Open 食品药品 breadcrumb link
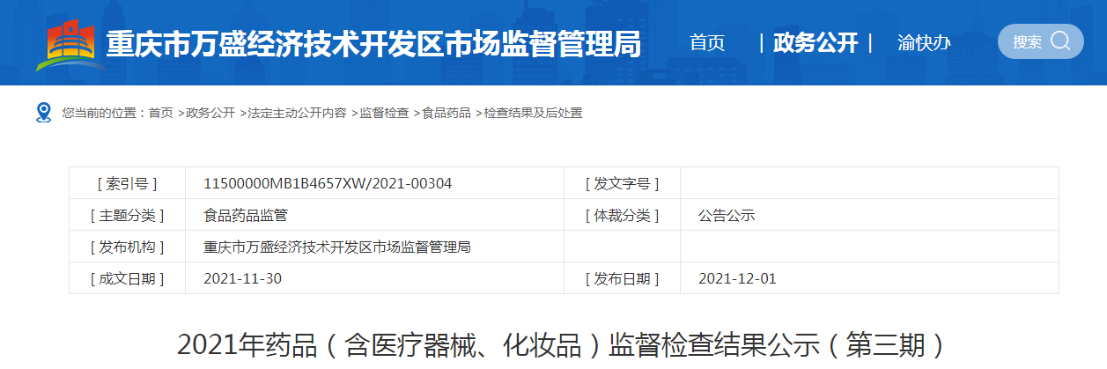 coord(446,113)
